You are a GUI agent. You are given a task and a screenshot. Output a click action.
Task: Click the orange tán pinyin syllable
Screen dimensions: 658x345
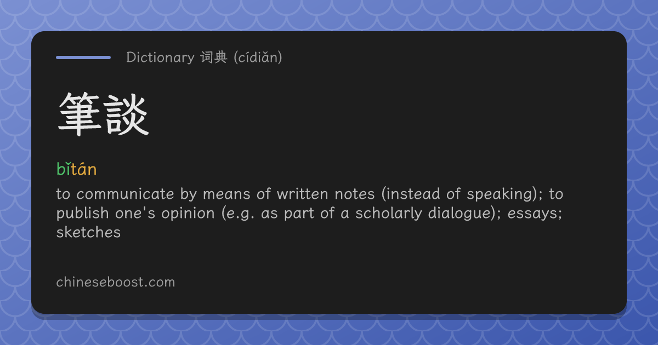[x=84, y=170]
